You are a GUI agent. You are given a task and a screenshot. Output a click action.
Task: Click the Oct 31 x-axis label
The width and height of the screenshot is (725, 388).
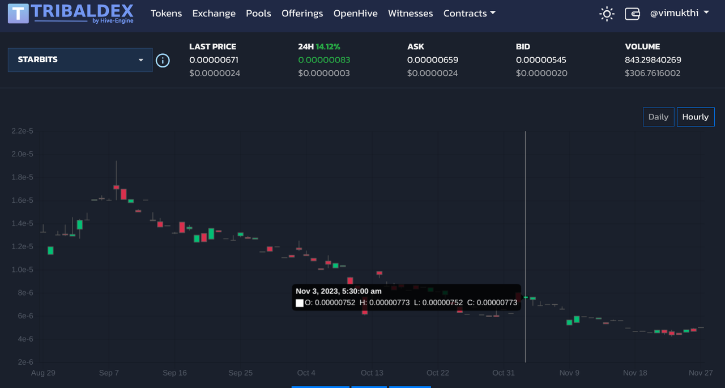tap(504, 373)
